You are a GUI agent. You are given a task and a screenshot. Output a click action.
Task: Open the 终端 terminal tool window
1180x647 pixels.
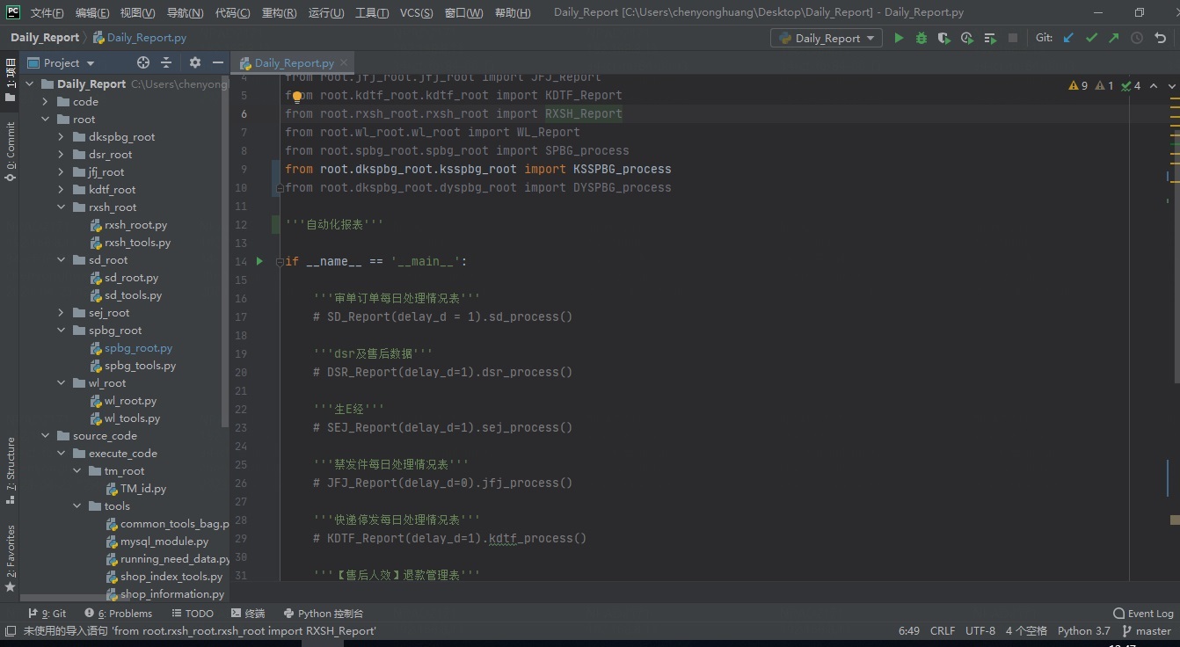tap(248, 614)
